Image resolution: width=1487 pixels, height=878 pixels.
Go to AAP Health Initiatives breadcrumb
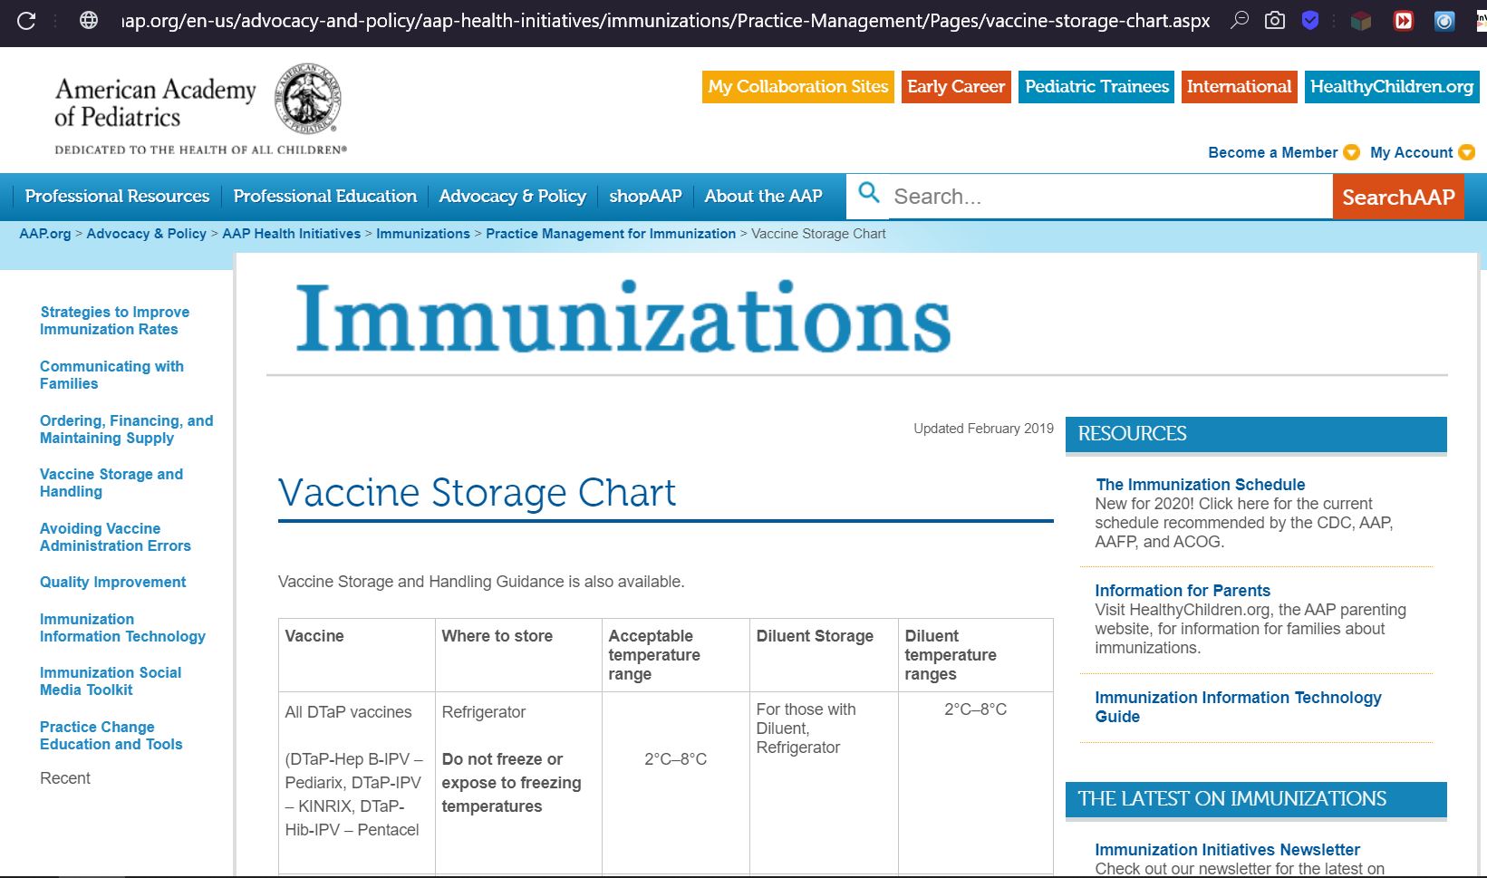click(x=291, y=234)
